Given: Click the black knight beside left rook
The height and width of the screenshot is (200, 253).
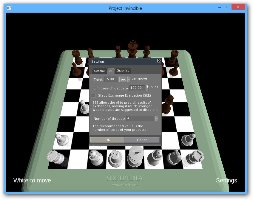Looking at the screenshot, I should [x=91, y=54].
